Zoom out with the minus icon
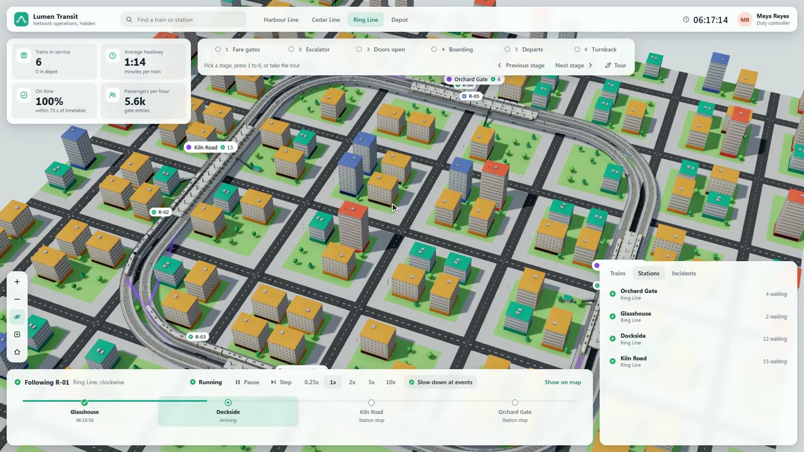804x452 pixels. pyautogui.click(x=17, y=299)
